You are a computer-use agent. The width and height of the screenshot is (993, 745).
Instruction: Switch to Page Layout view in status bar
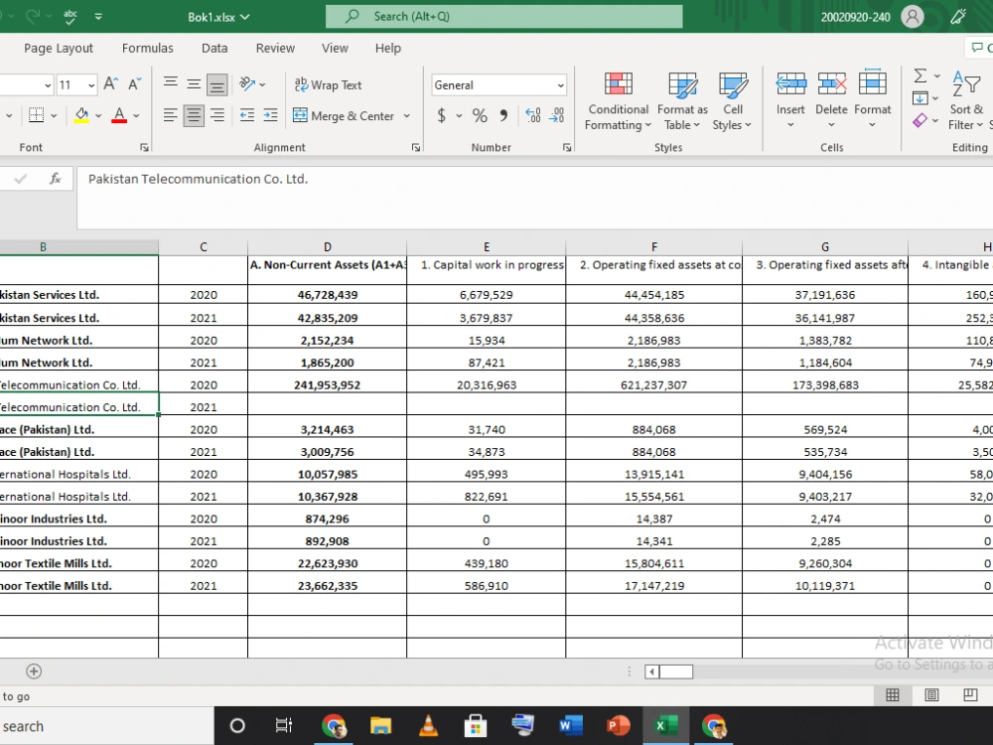pos(931,695)
